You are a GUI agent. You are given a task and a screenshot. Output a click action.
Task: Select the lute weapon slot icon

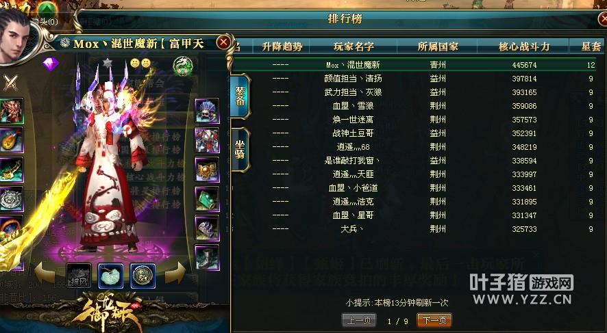pos(11,140)
